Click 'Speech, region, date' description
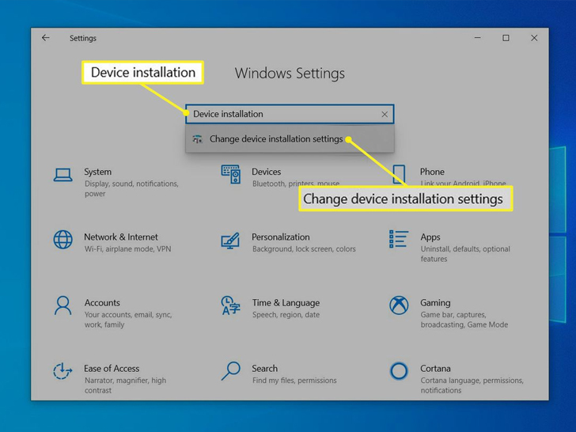The width and height of the screenshot is (576, 432). click(286, 315)
